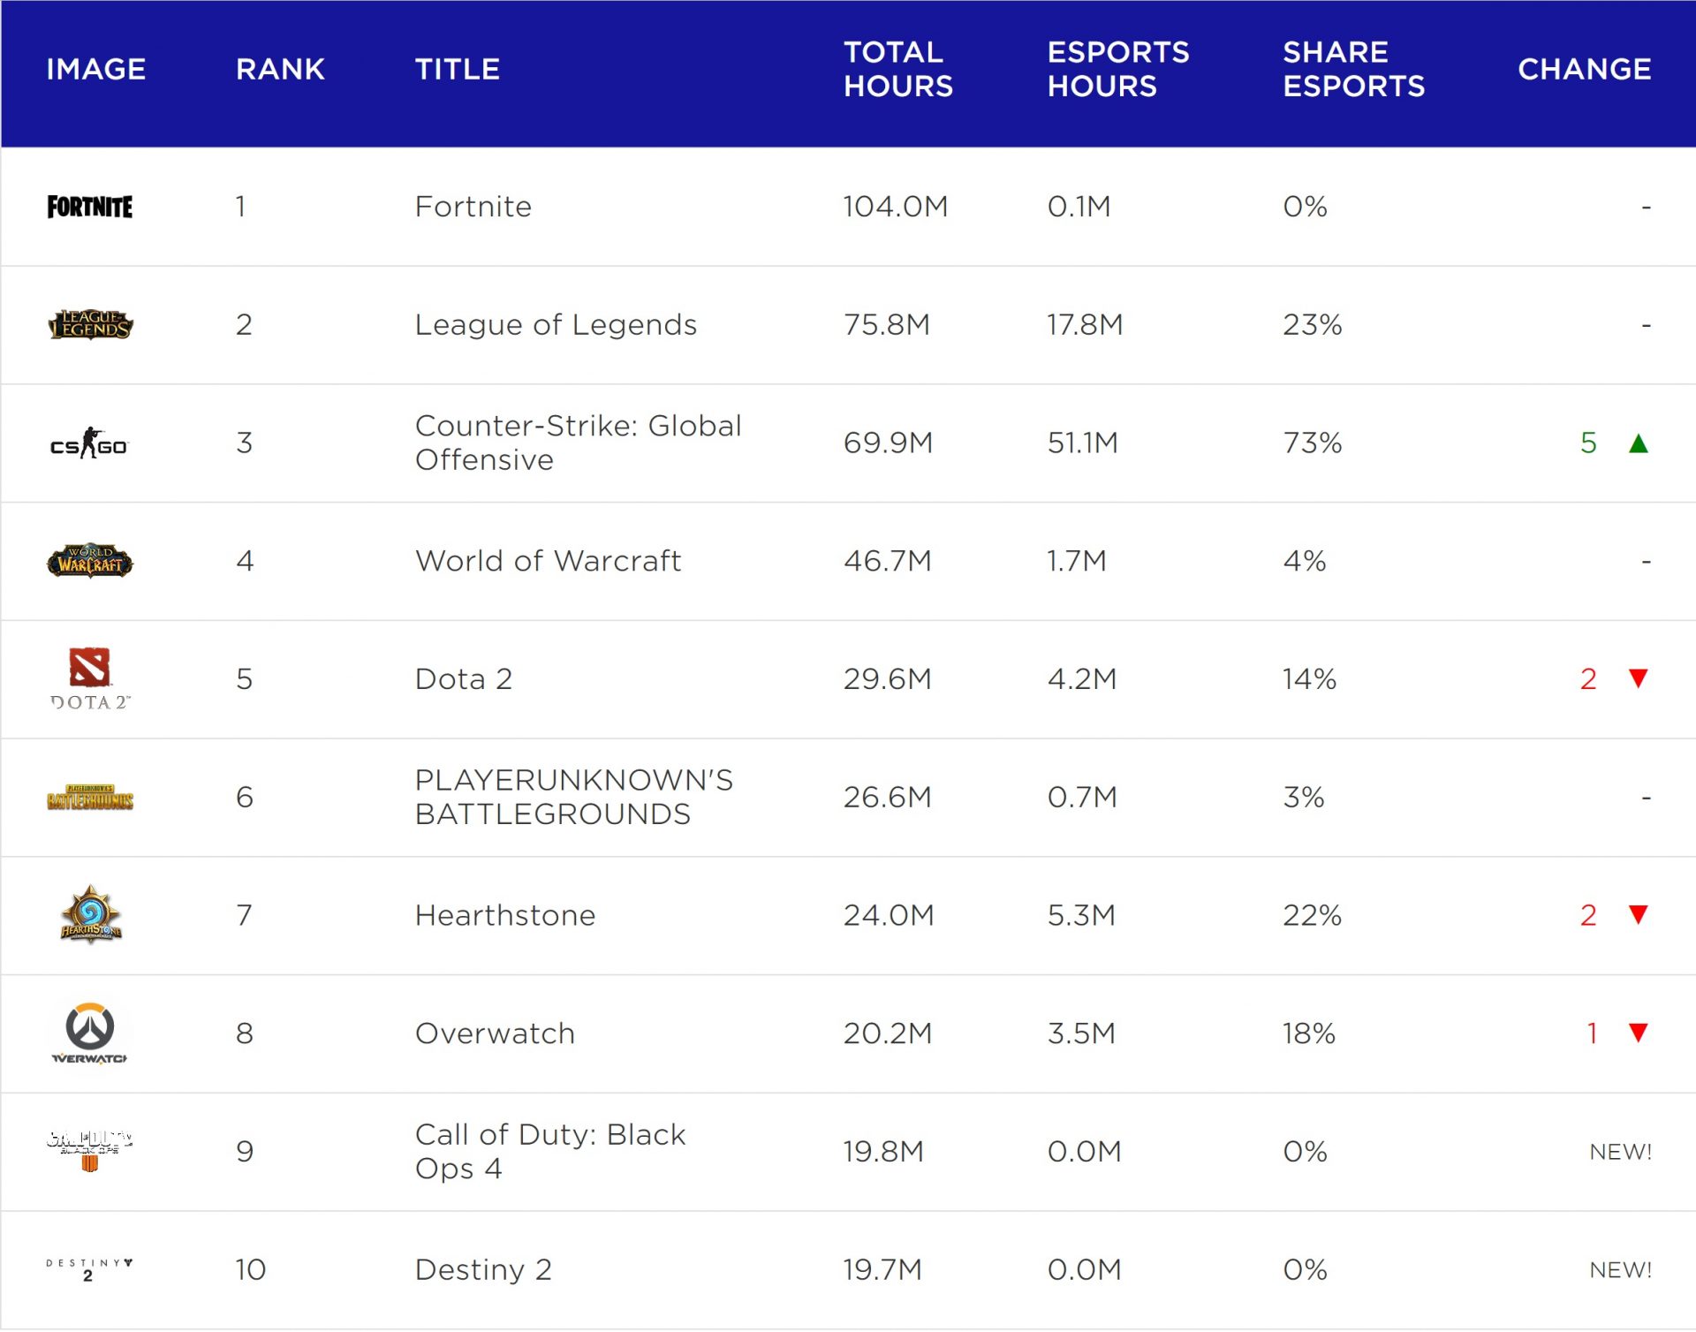This screenshot has height=1332, width=1696.
Task: Open the Overwatch logo image
Action: click(89, 1033)
